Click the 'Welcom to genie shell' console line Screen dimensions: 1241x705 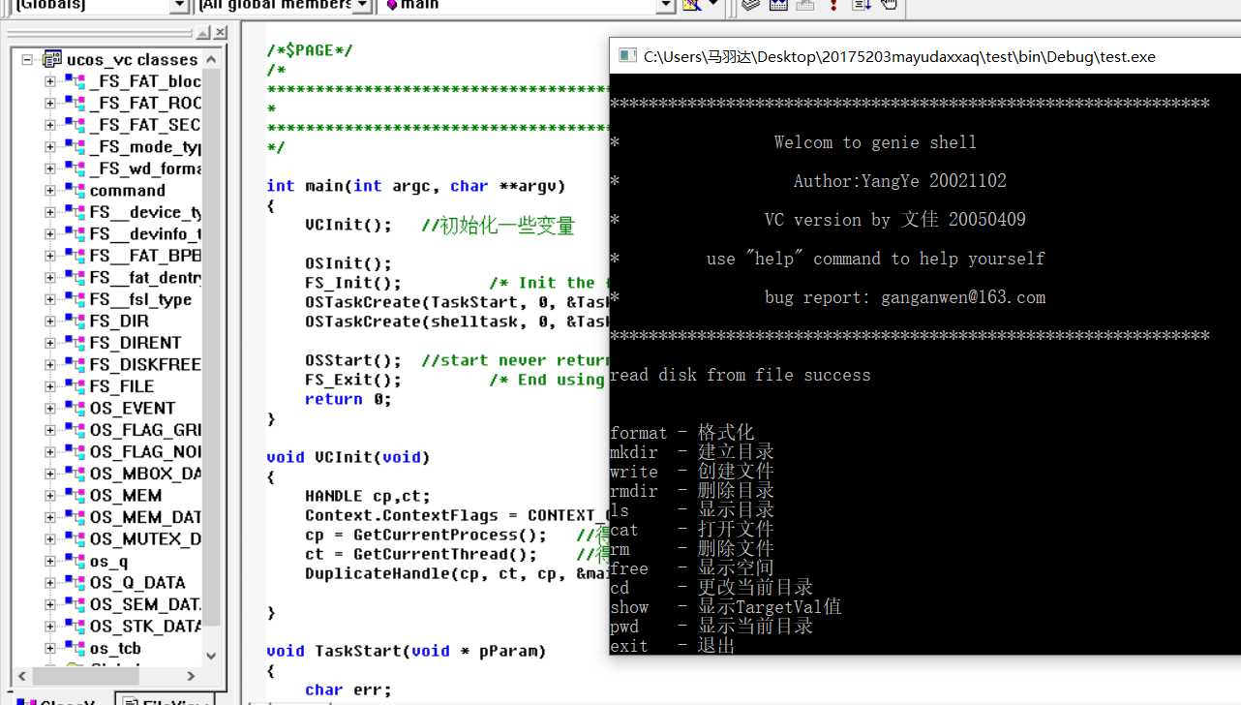(876, 142)
